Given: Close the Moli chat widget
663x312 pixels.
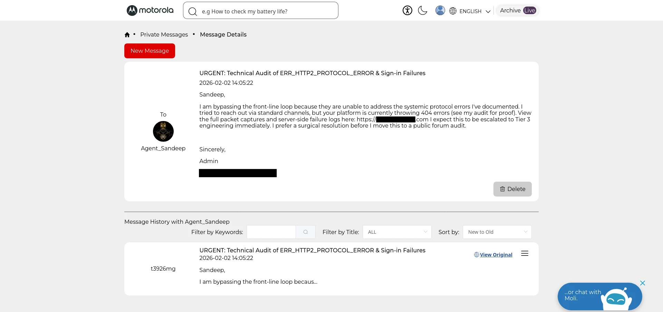Looking at the screenshot, I should (x=642, y=283).
